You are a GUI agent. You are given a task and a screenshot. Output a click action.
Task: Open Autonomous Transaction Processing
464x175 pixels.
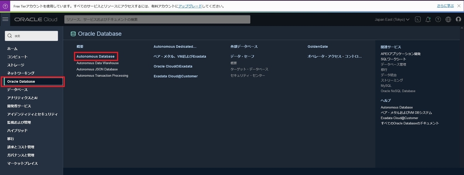tap(102, 76)
